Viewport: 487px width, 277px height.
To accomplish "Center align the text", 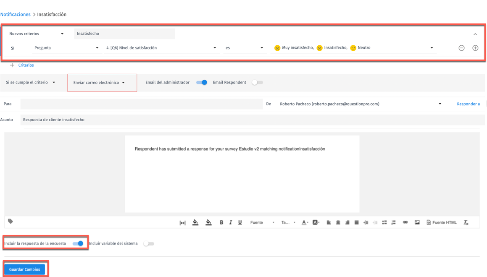I will 338,222.
